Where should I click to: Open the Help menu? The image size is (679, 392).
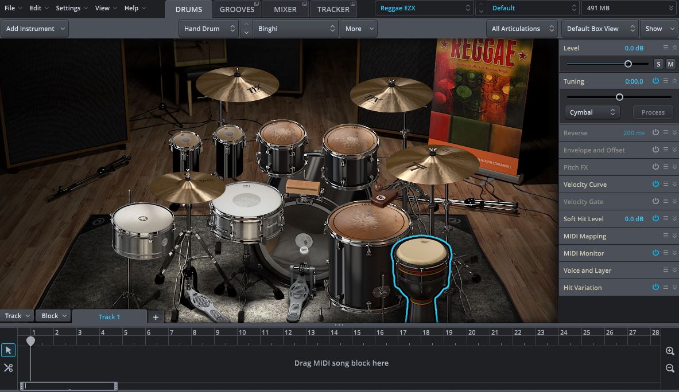135,8
